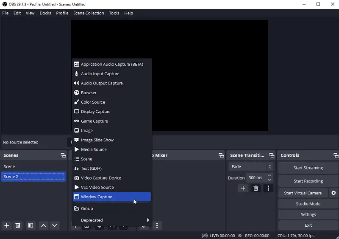
Task: Add a scene transition with plus icon
Action: click(x=243, y=188)
